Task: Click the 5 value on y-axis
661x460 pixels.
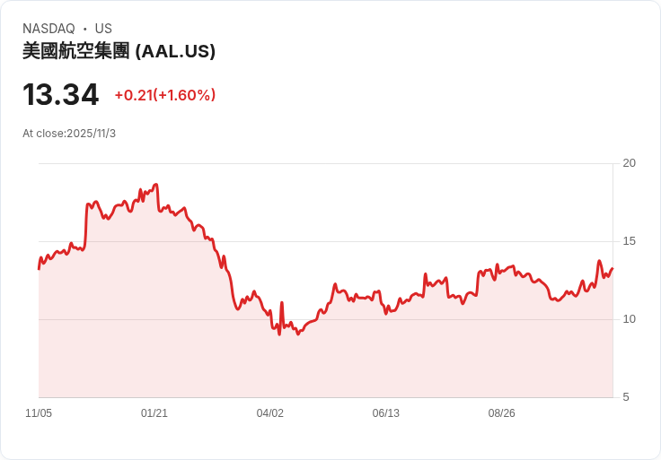Action: (x=626, y=397)
